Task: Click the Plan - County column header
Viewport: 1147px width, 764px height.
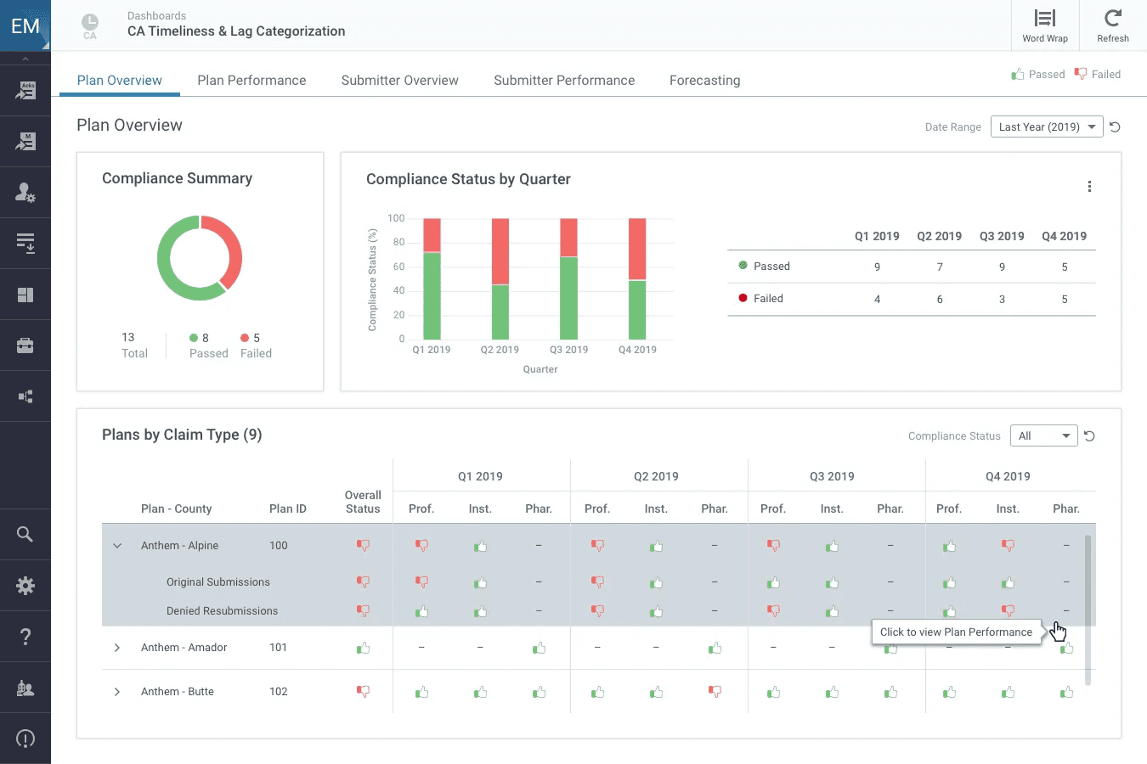Action: point(176,508)
